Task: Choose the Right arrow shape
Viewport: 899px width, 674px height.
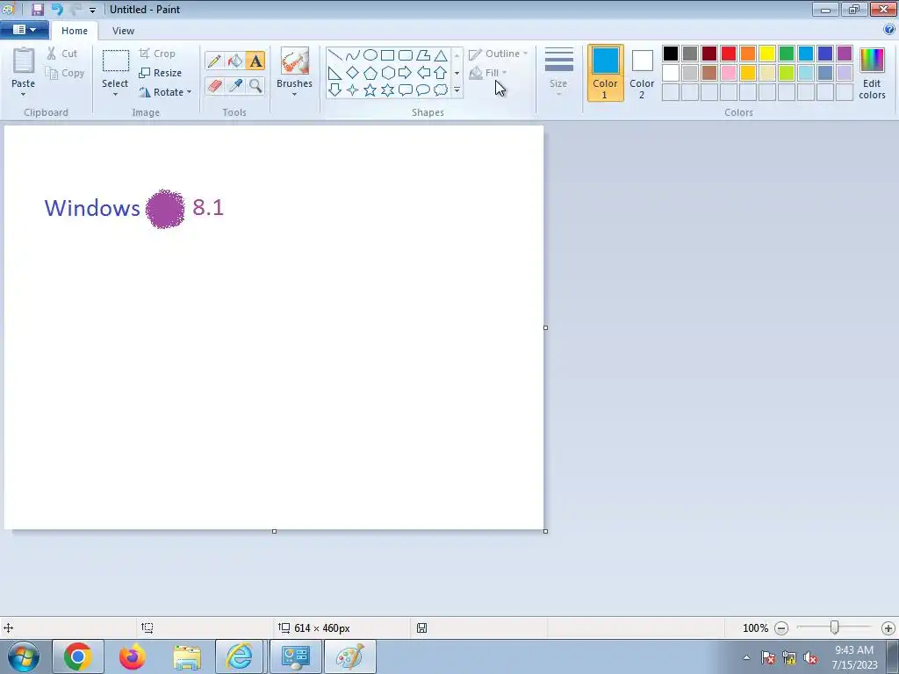Action: tap(406, 73)
